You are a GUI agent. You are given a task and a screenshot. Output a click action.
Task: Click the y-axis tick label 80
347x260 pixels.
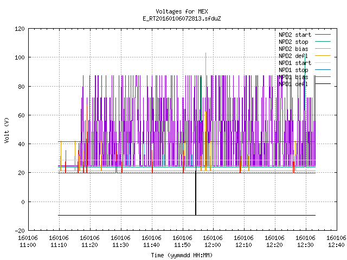(x=21, y=87)
